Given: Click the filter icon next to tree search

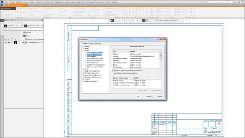Looking at the screenshot, I should pos(5,29).
